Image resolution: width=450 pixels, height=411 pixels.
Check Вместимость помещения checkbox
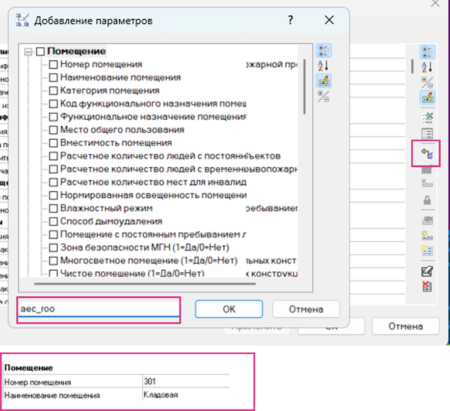pyautogui.click(x=53, y=143)
